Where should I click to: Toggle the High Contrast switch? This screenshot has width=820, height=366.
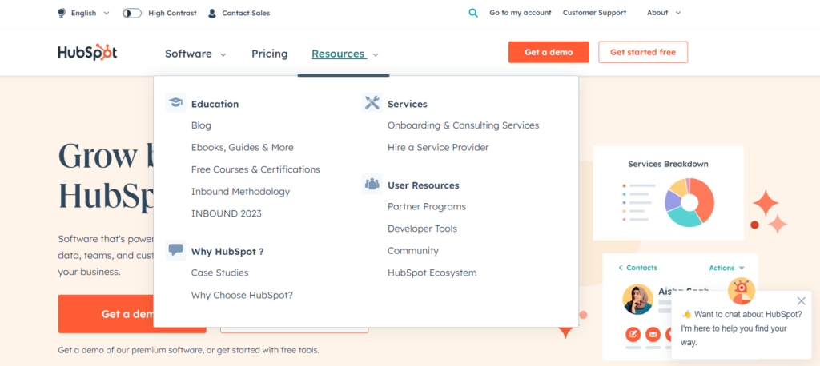pos(132,13)
